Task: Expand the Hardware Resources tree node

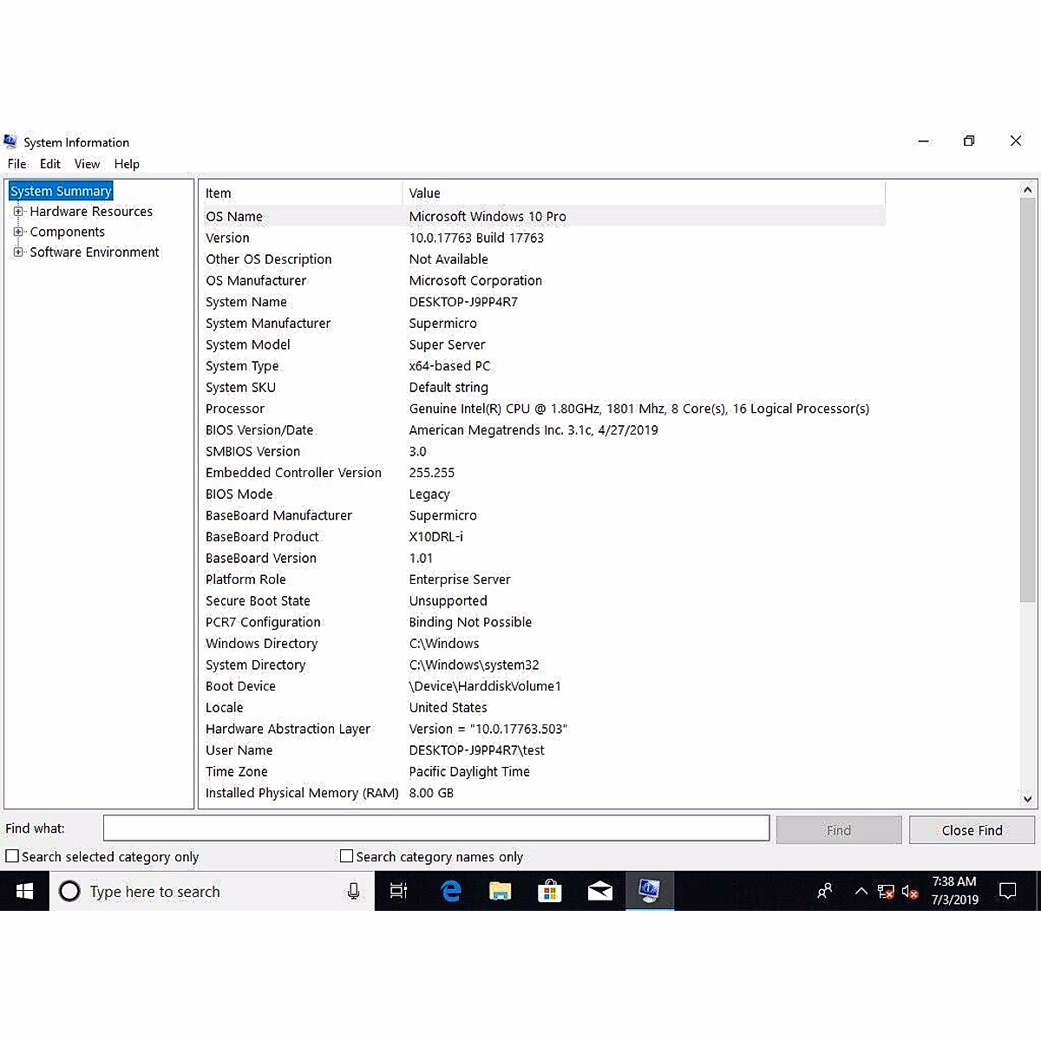Action: click(18, 212)
